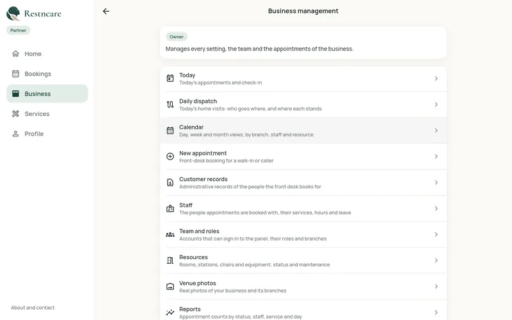Click the Staff badge icon
Viewport: 512px width, 320px height.
coord(170,209)
